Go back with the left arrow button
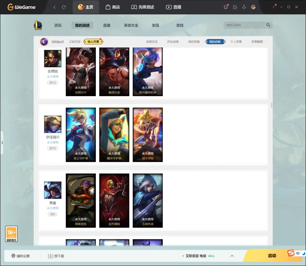The image size is (306, 266). (x=55, y=7)
